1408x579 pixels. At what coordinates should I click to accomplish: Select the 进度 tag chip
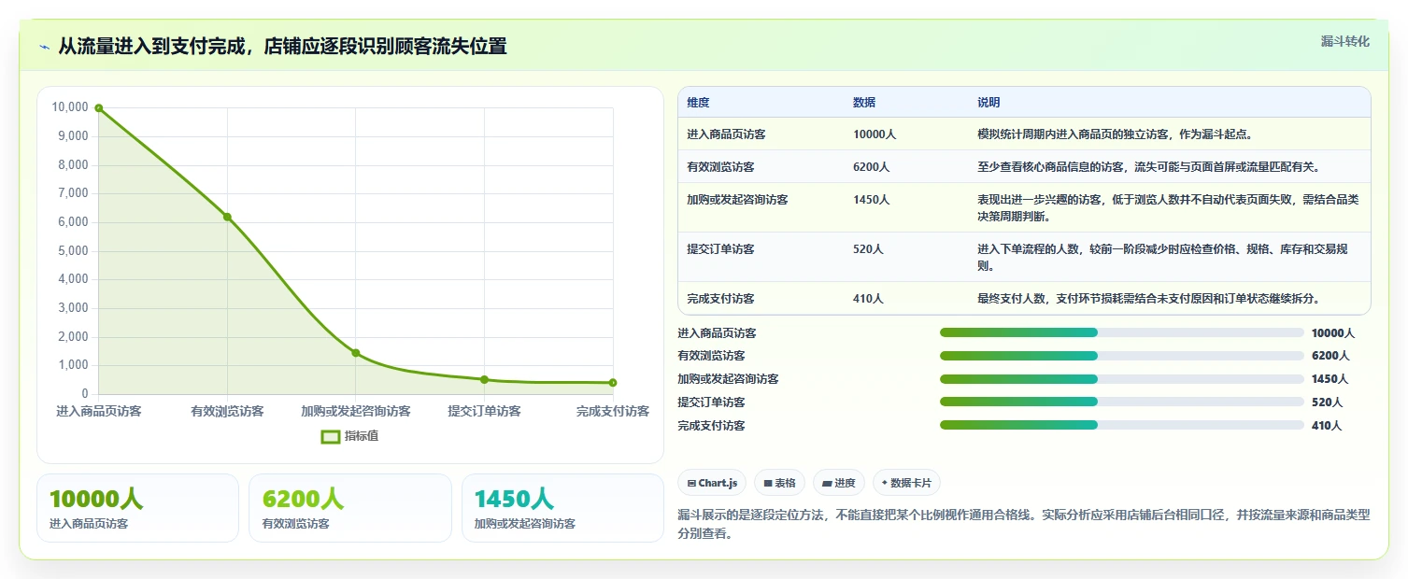(839, 483)
